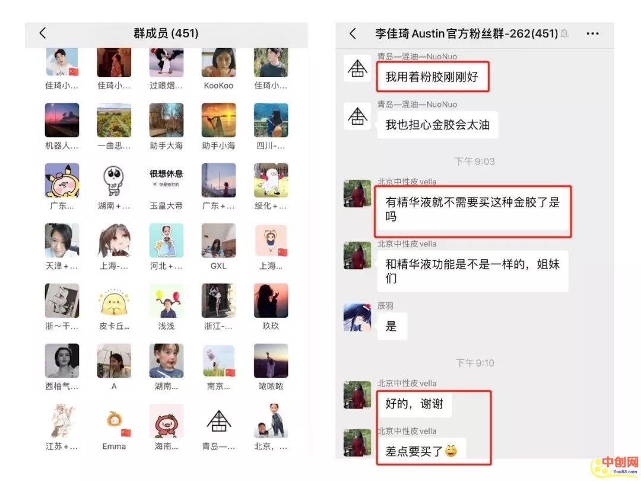Tap vella's avatar next to 好的，谢谢

[x=357, y=395]
